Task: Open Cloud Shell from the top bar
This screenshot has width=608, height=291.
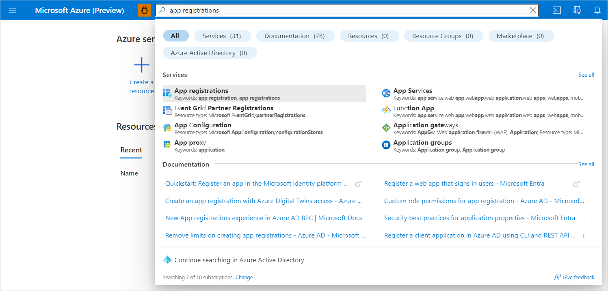Action: [x=557, y=10]
